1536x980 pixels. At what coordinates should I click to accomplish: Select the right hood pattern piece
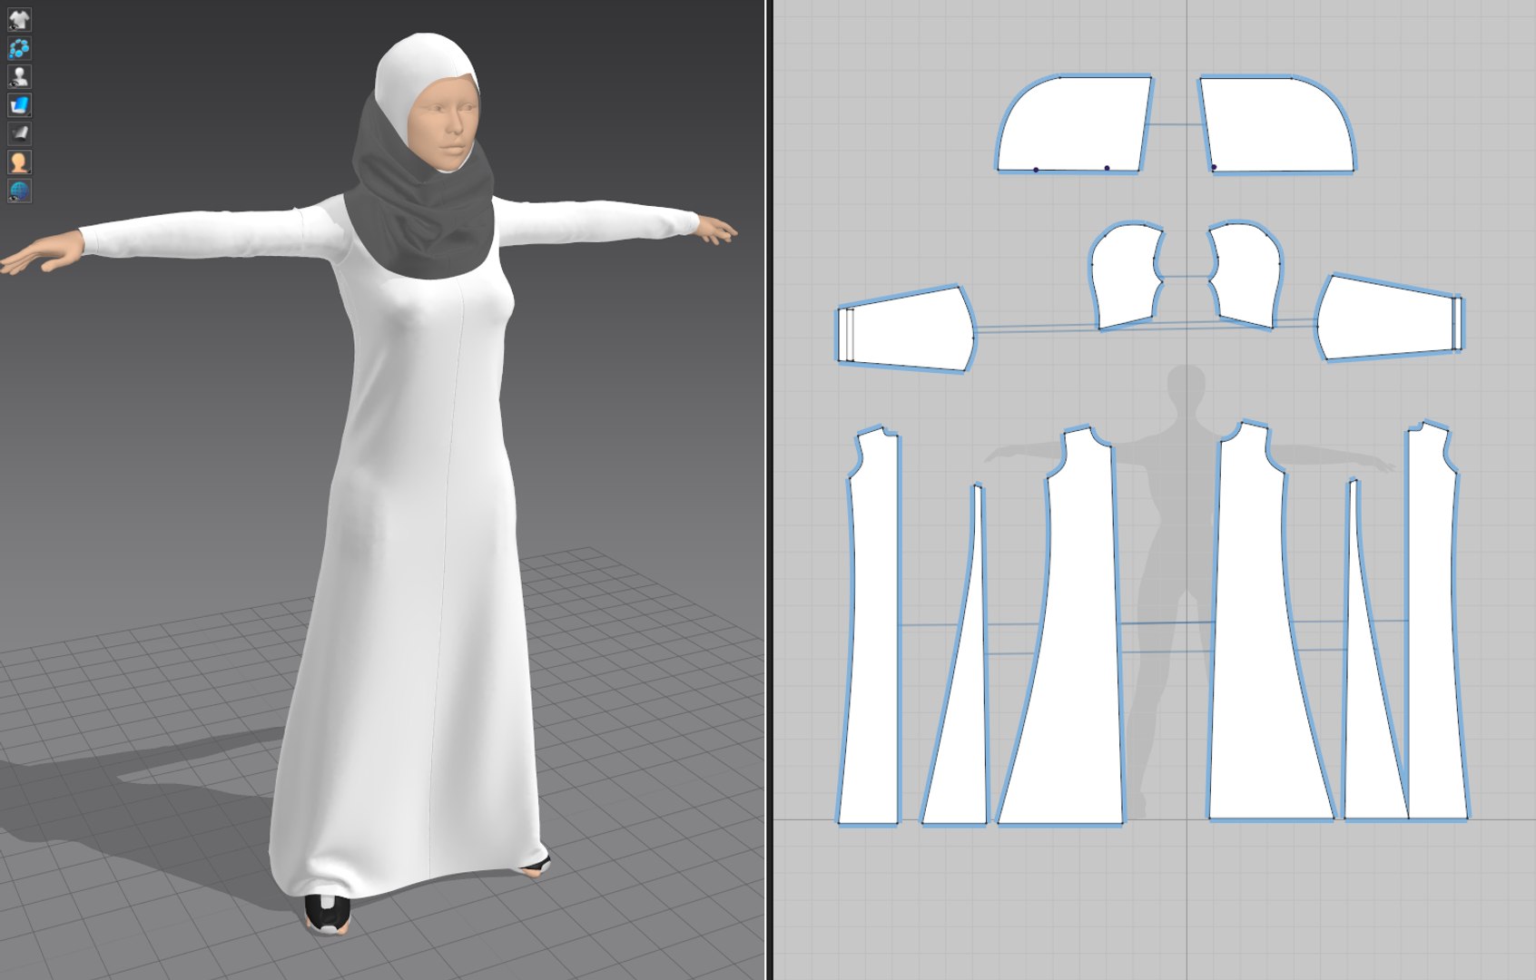(x=1277, y=124)
